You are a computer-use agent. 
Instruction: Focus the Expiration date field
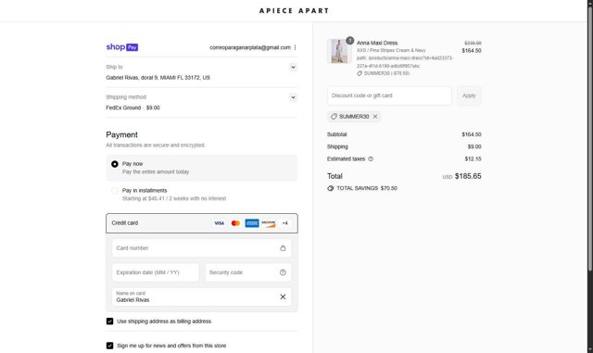[156, 272]
